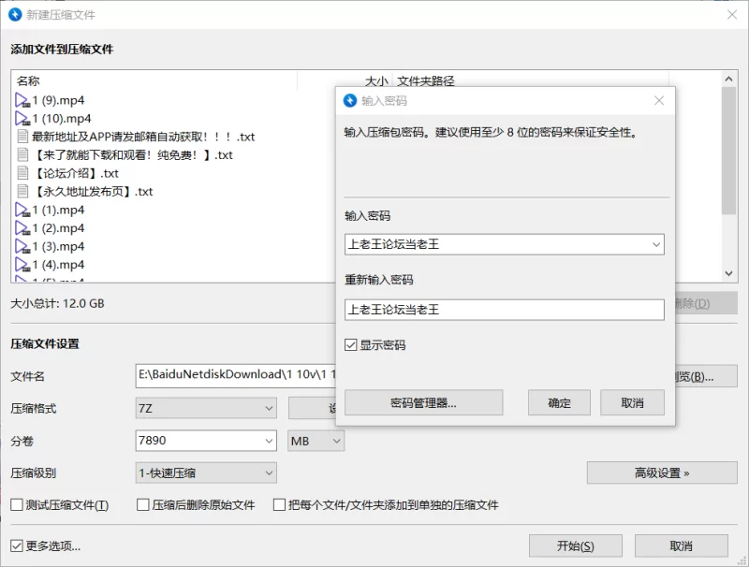Click the text file icon of 【论坛介绍】.txt

point(22,173)
